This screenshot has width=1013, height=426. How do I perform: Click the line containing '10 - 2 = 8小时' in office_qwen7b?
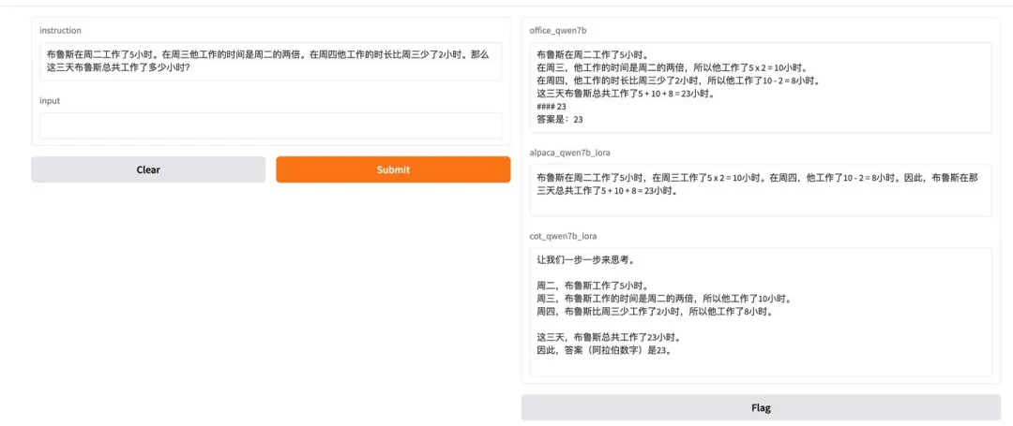click(x=679, y=81)
